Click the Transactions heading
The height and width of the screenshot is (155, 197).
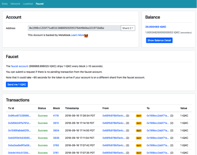tap(17, 100)
